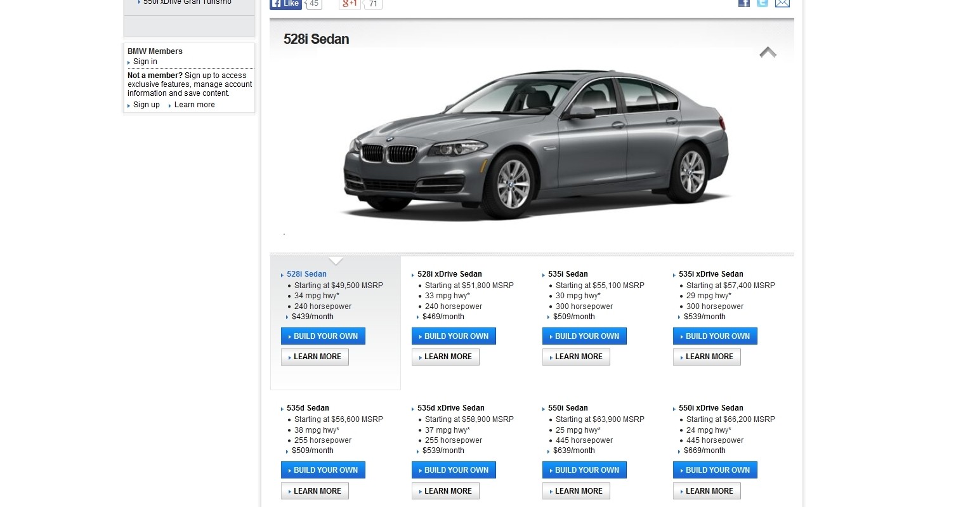Click Learn More for 535i Sedan

click(x=576, y=357)
